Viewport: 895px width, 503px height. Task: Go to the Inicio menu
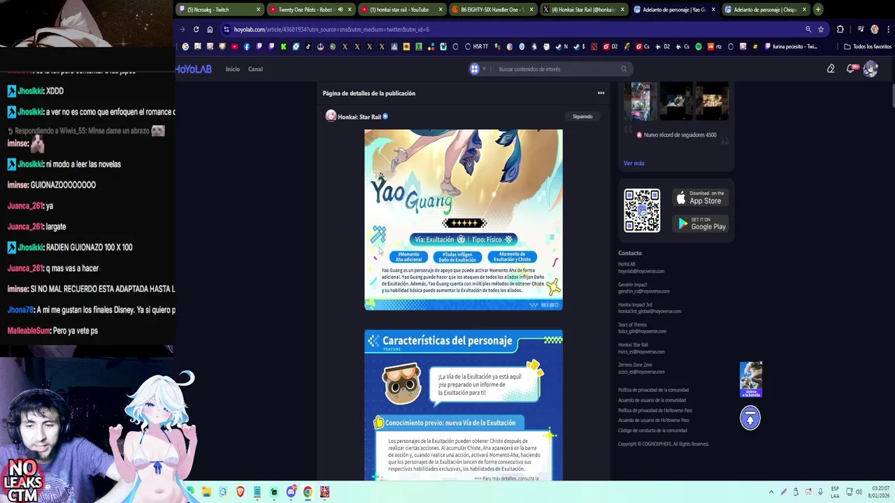pyautogui.click(x=233, y=69)
